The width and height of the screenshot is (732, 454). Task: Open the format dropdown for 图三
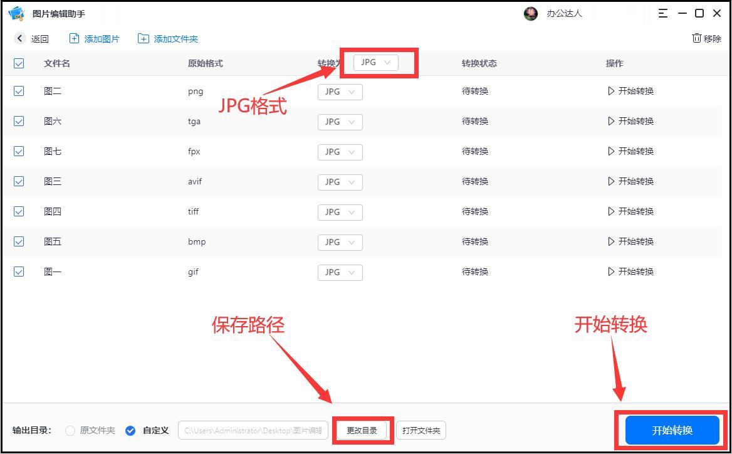340,182
